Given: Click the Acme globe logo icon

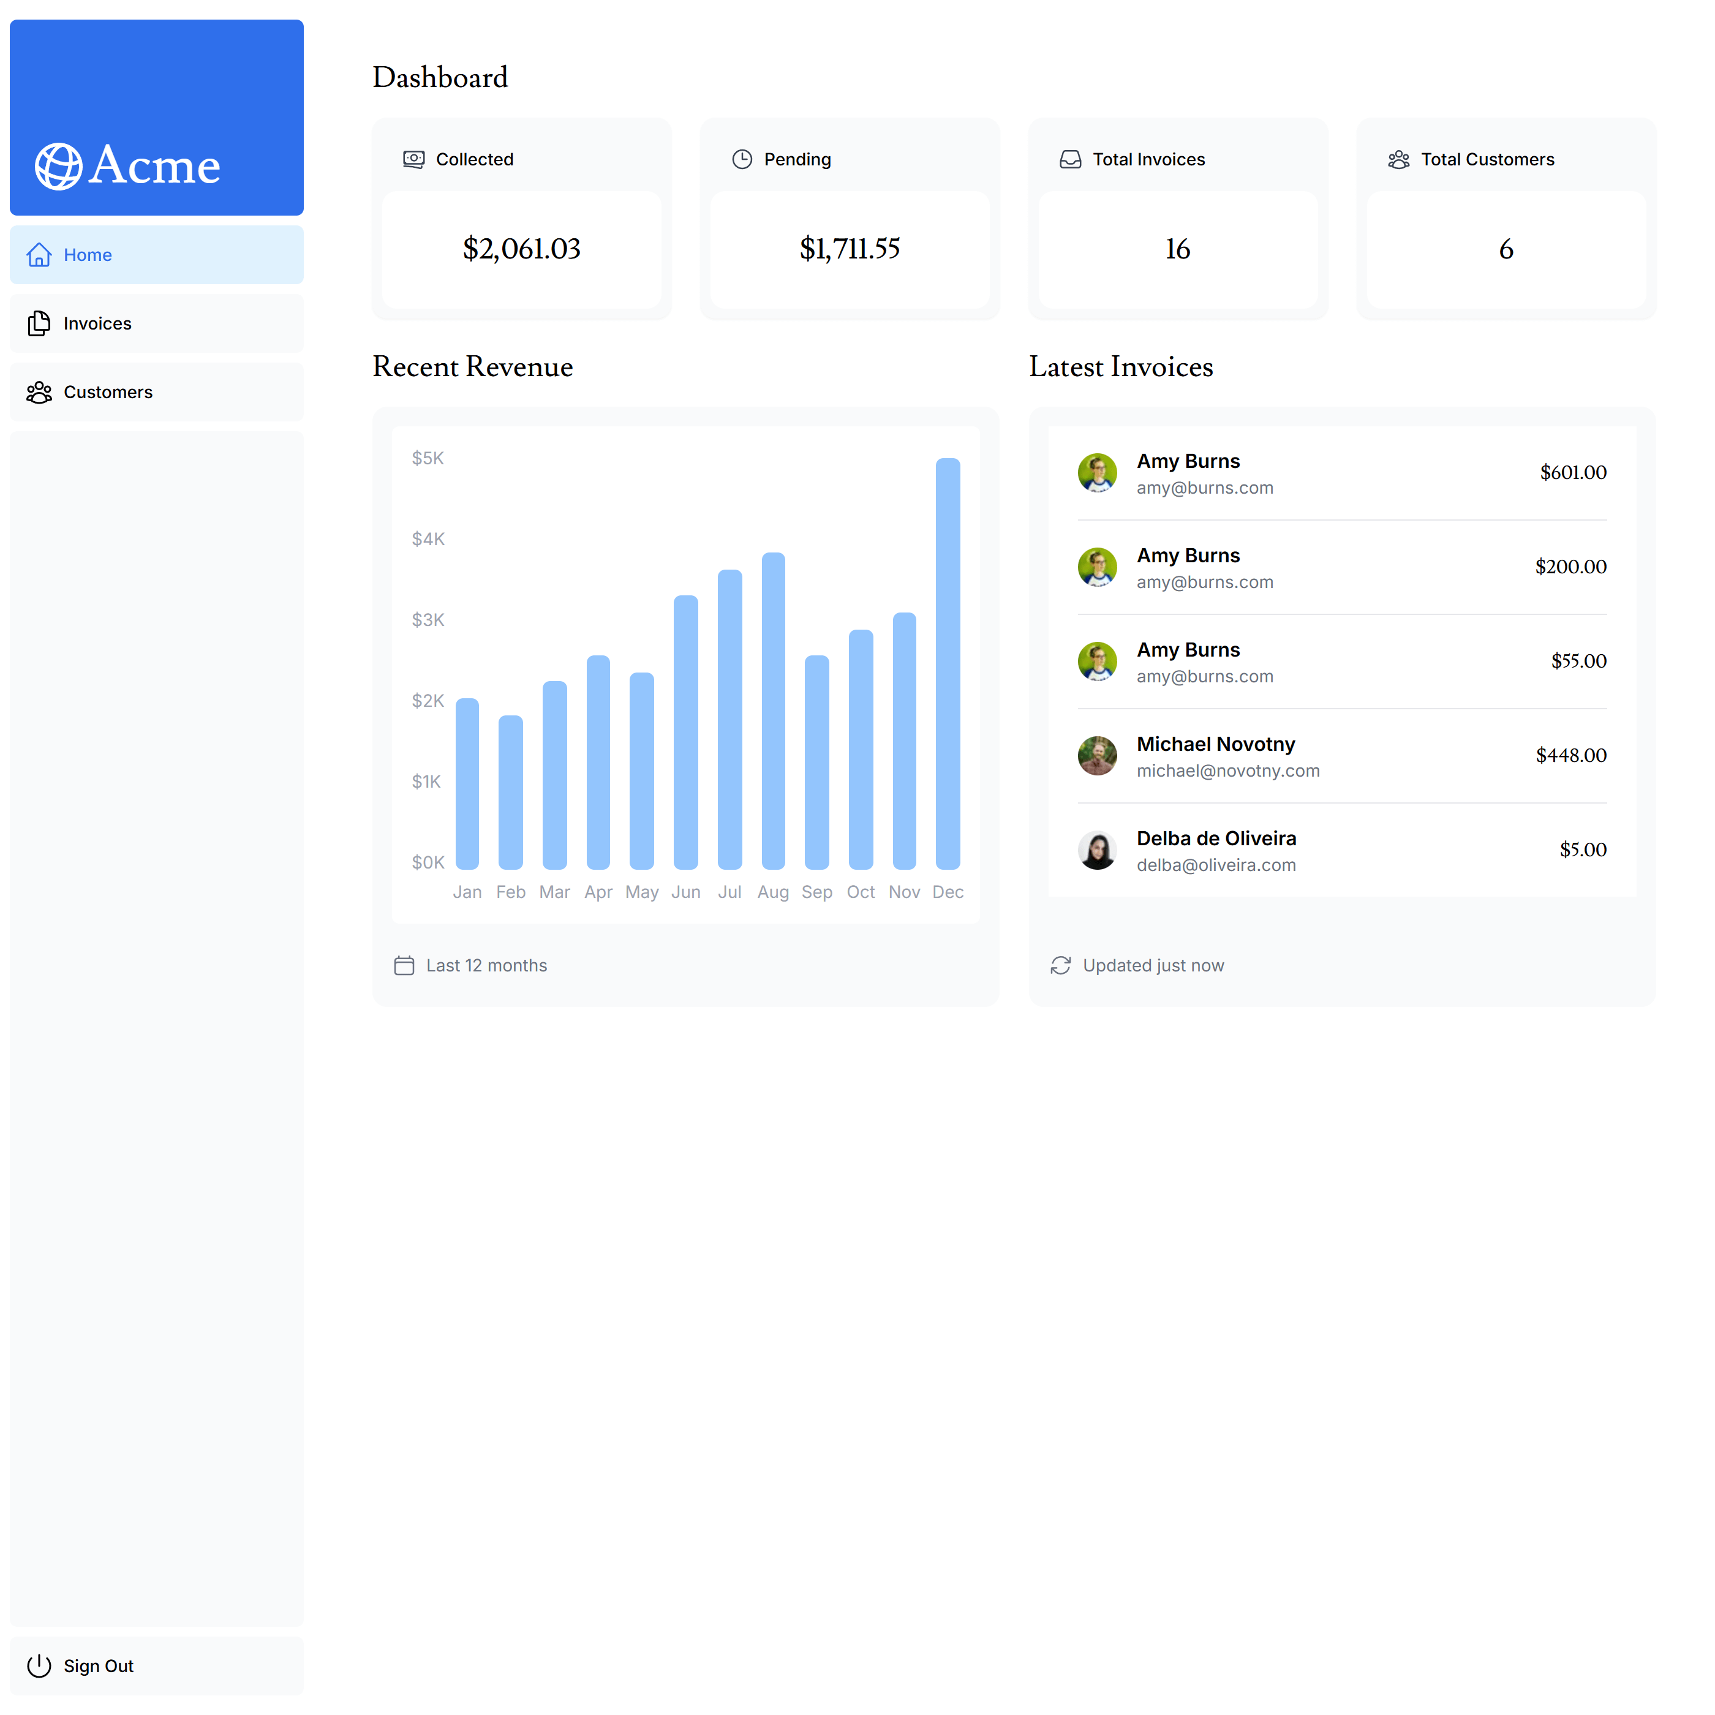Looking at the screenshot, I should [59, 166].
